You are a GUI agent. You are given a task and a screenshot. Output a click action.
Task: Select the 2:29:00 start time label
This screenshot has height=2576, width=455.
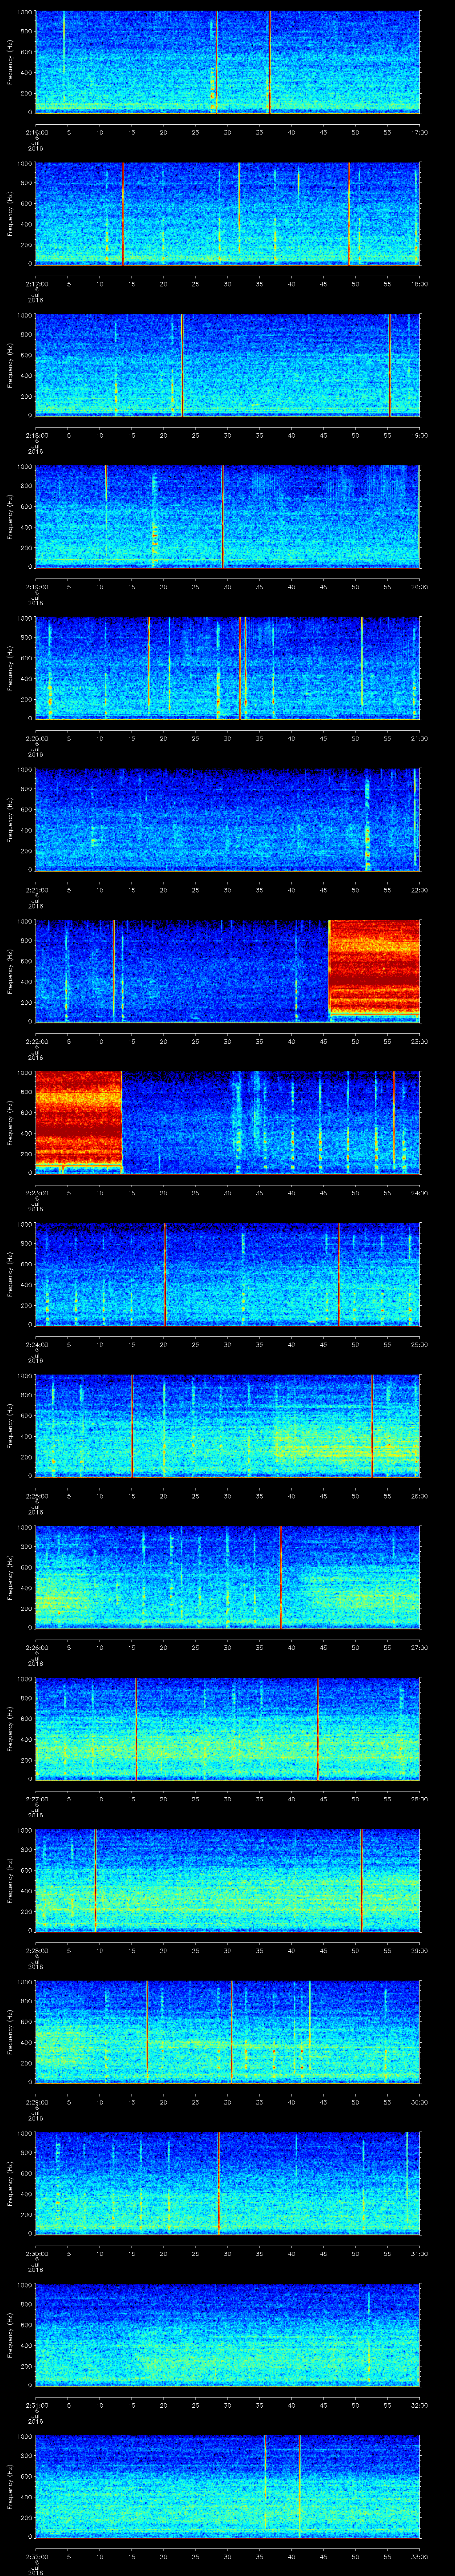click(x=36, y=2102)
